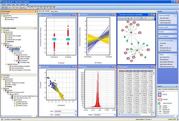Expand the Quality Control workflow section
Screen dimensions: 179x121
pos(175,27)
